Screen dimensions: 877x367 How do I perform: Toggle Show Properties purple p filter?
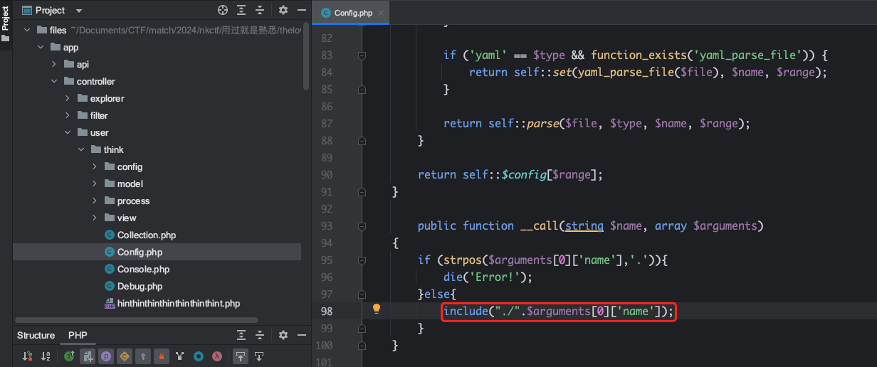click(x=105, y=356)
